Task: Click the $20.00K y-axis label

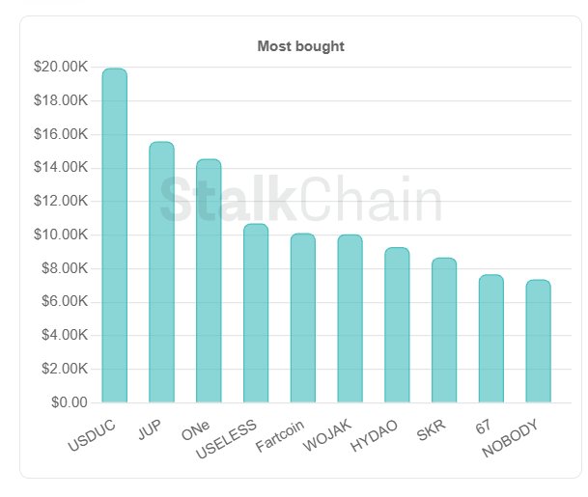Action: [x=61, y=67]
